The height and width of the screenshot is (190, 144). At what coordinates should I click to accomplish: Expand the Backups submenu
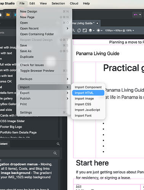(x=44, y=79)
